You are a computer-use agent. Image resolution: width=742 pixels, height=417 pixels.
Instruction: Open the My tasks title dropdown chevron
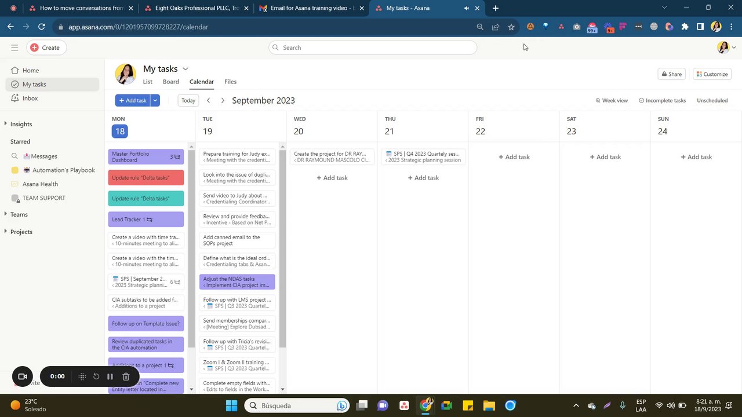[x=185, y=69]
